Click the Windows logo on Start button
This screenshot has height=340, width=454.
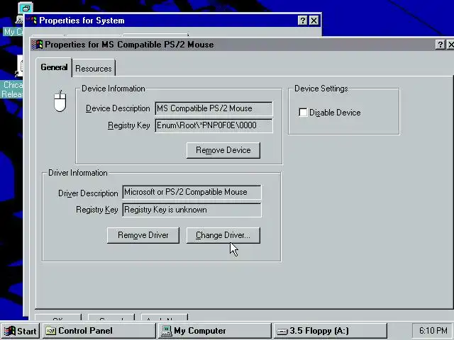(x=9, y=331)
